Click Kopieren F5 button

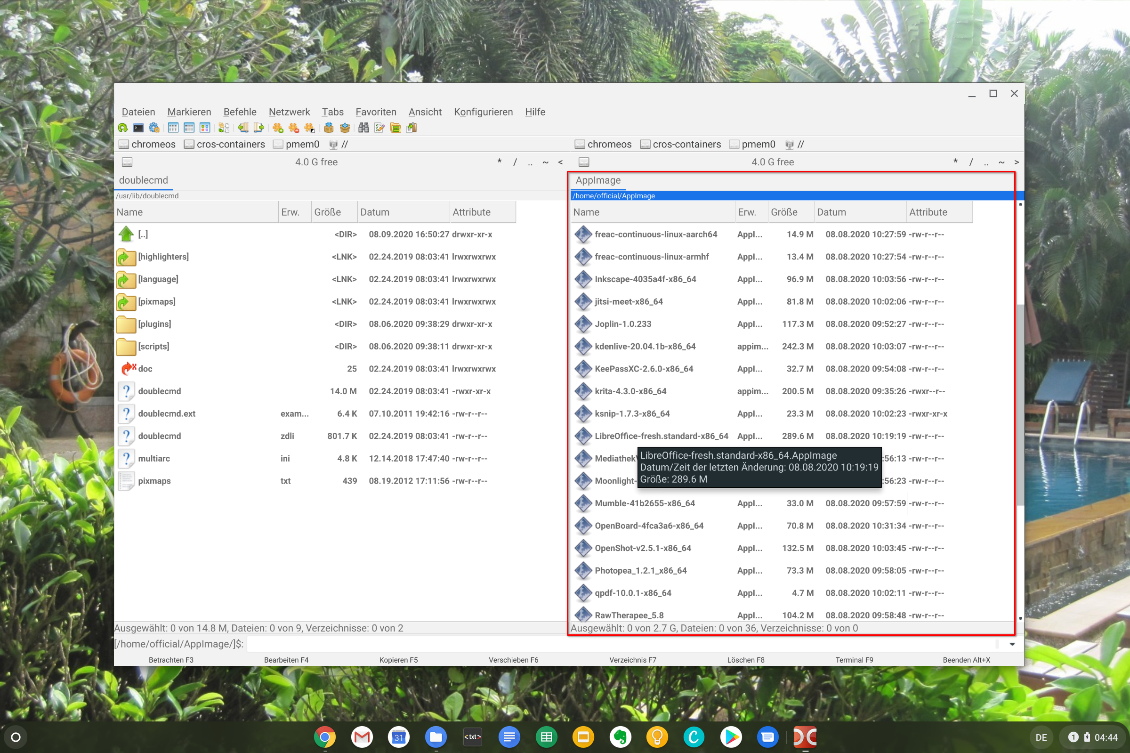click(x=398, y=660)
